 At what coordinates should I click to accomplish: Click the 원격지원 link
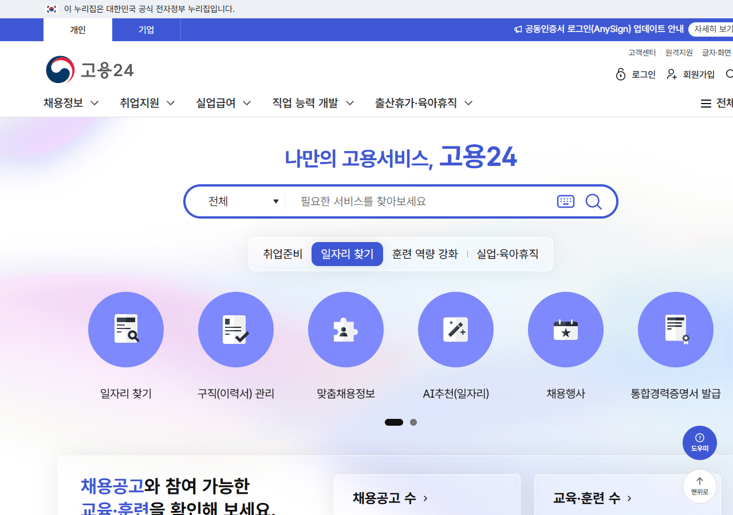coord(679,53)
